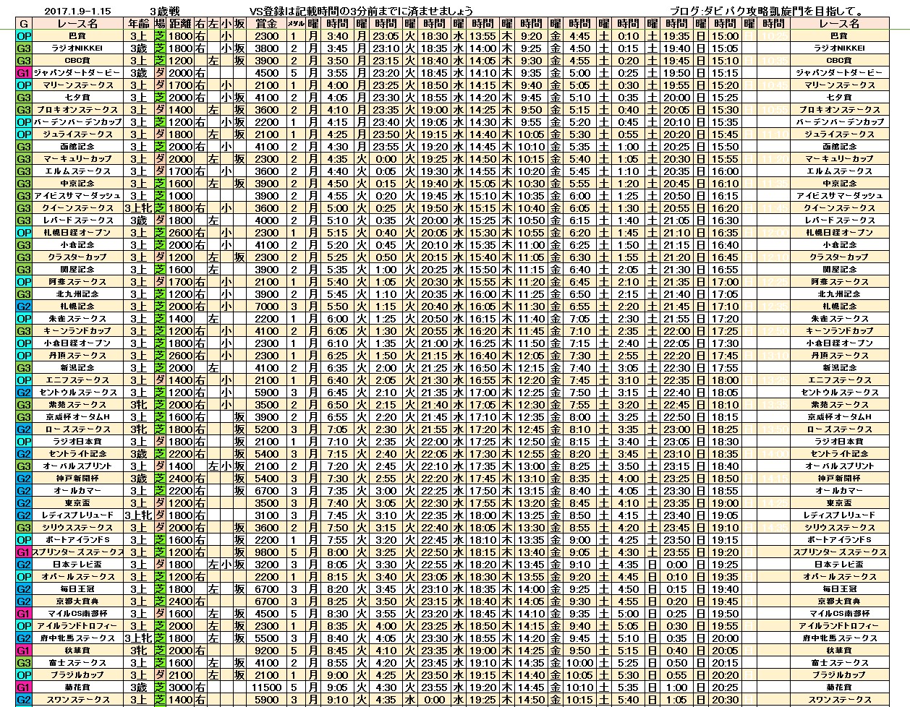Click prize 11500 in the 菊花賞 row
The height and width of the screenshot is (707, 910).
click(266, 687)
